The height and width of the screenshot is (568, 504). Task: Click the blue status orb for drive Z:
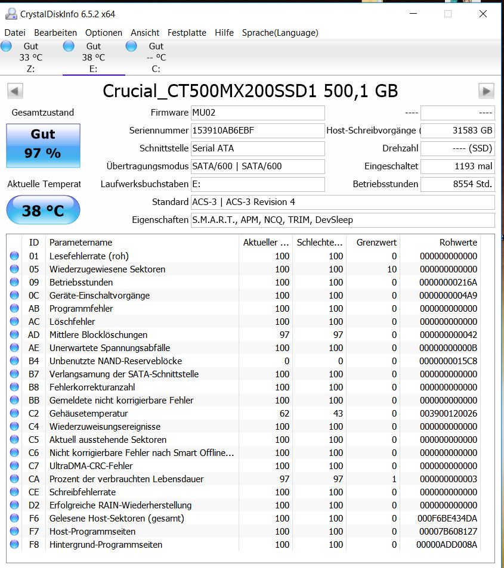coord(6,46)
